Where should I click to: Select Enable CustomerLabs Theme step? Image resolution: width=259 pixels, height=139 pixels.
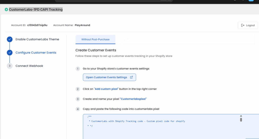point(37,39)
